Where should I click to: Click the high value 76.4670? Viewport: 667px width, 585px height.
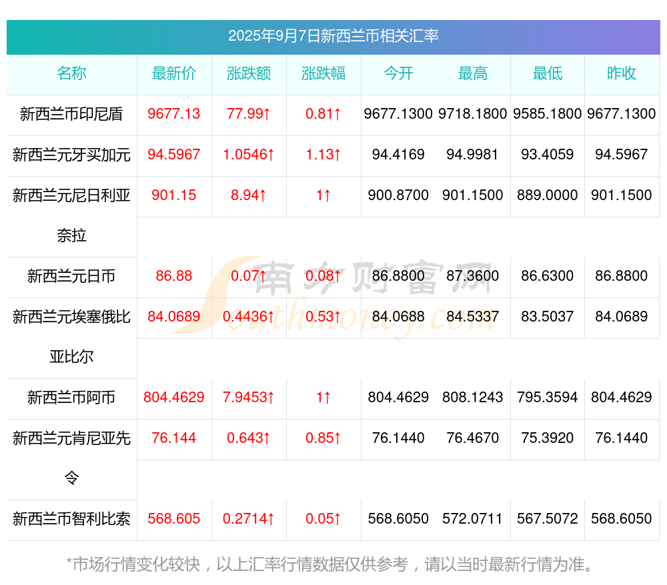tap(473, 438)
